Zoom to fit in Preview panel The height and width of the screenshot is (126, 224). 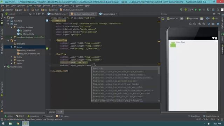(x=190, y=24)
